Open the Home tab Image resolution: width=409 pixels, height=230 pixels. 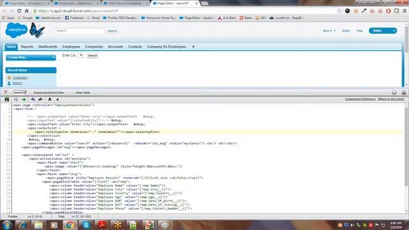[x=12, y=47]
